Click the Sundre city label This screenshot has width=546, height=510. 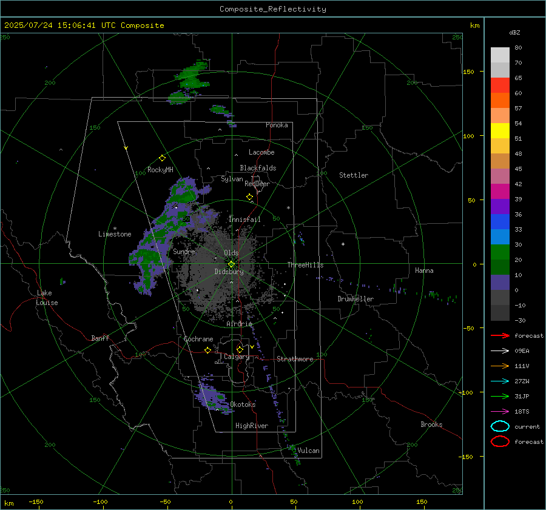point(184,251)
